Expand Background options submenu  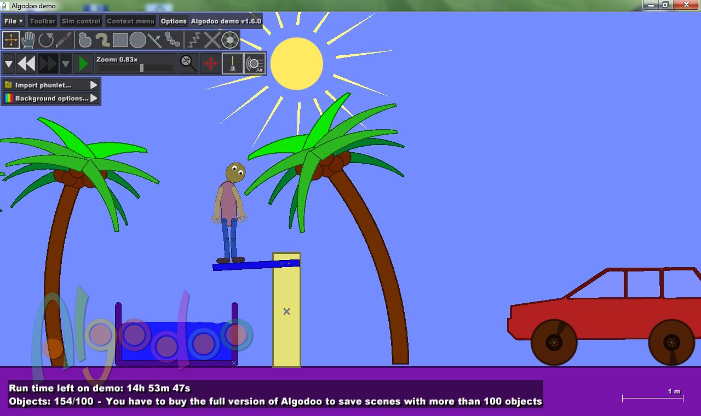coord(51,99)
